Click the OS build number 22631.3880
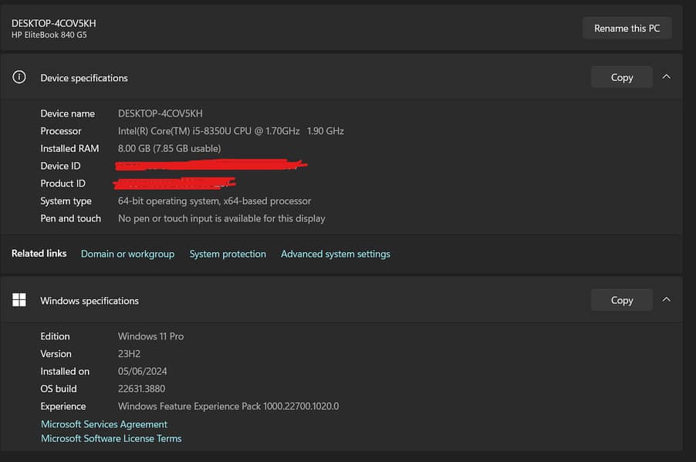This screenshot has height=462, width=696. tap(141, 389)
